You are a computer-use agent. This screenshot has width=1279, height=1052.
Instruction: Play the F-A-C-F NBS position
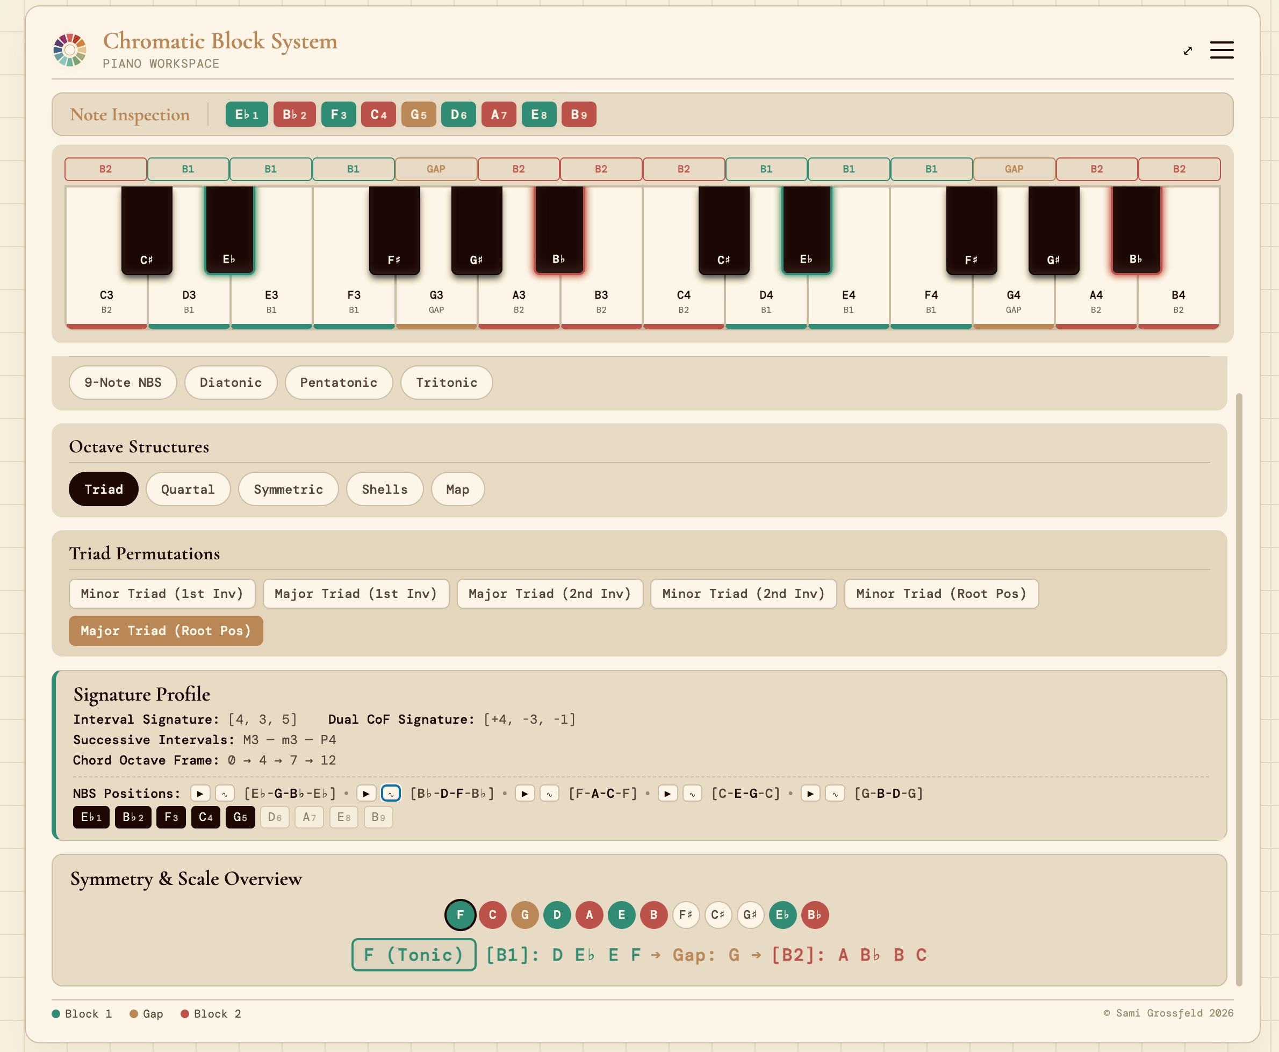coord(525,793)
